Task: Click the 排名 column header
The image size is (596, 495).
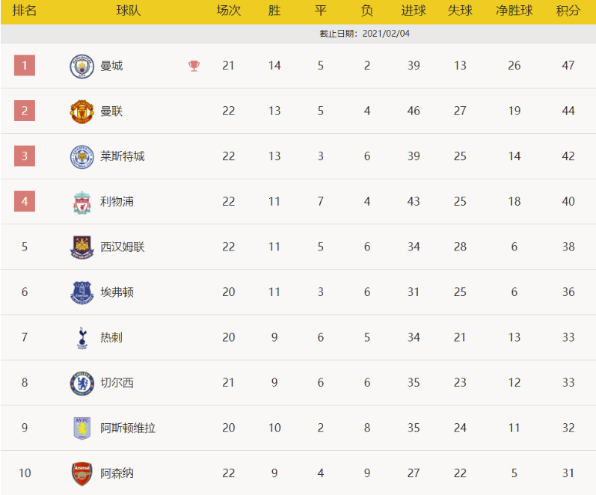Action: (x=25, y=11)
